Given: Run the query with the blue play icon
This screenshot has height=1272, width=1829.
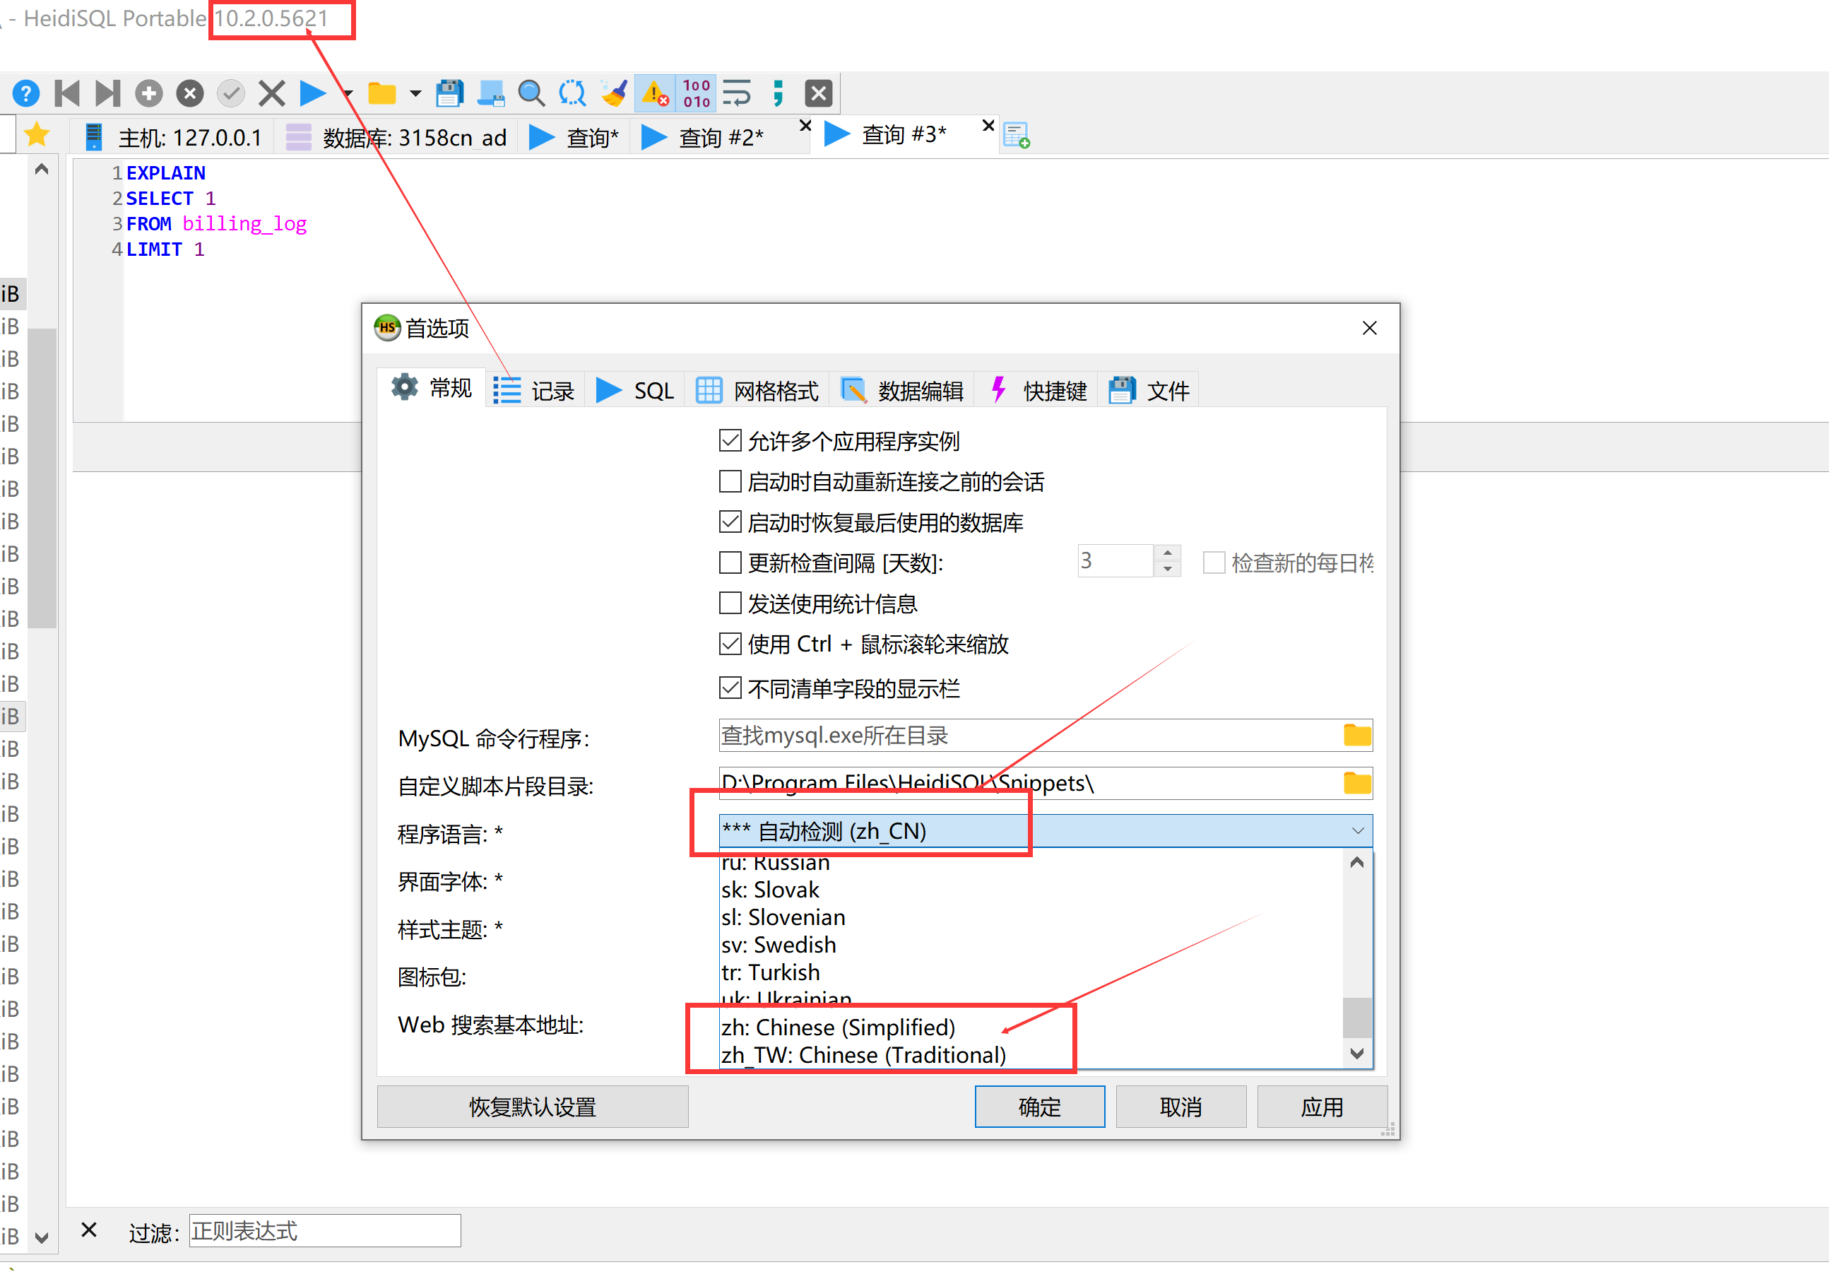Looking at the screenshot, I should tap(312, 93).
